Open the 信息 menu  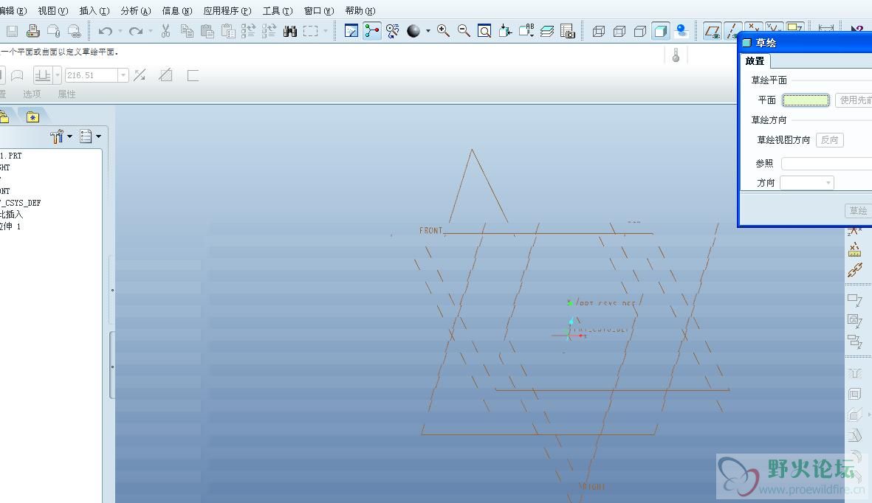pos(177,10)
